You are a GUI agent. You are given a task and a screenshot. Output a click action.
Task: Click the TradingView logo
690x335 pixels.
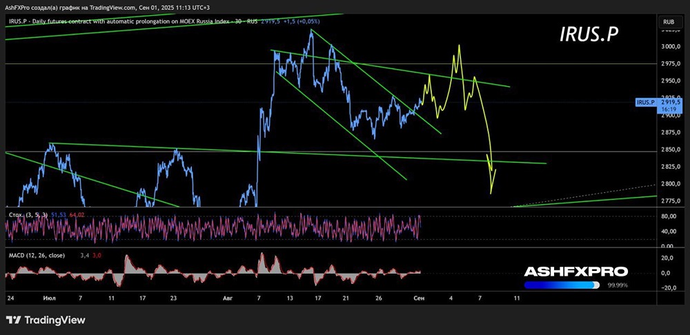46,320
